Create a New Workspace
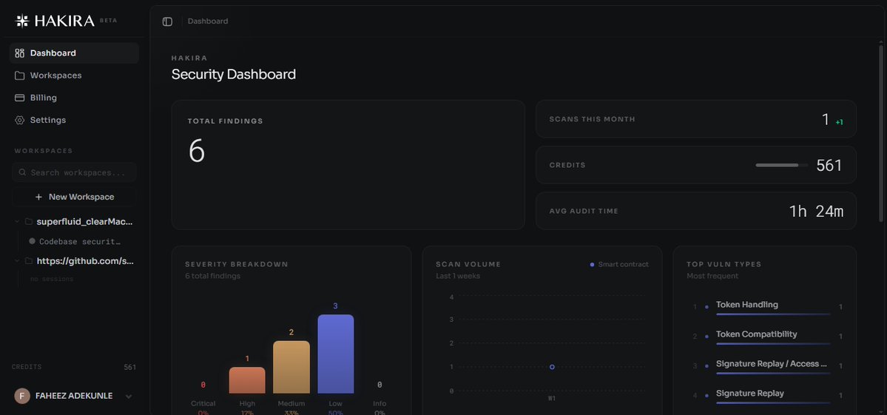887x415 pixels. click(x=74, y=197)
